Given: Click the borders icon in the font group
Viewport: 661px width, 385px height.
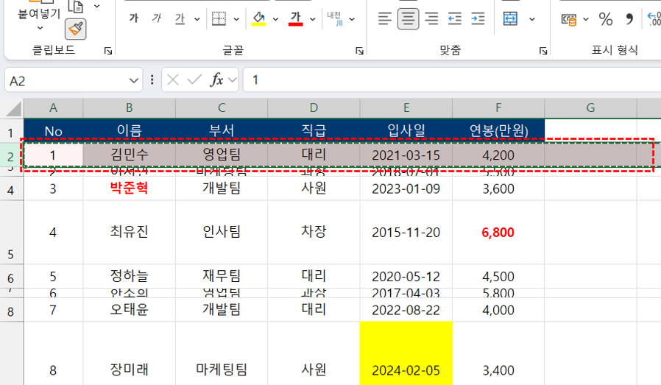Looking at the screenshot, I should 219,18.
